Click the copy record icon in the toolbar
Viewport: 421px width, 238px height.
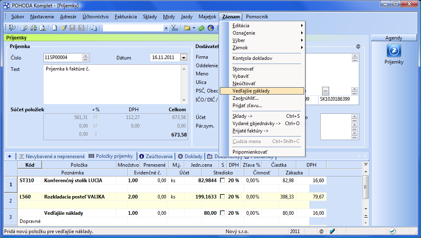94,28
